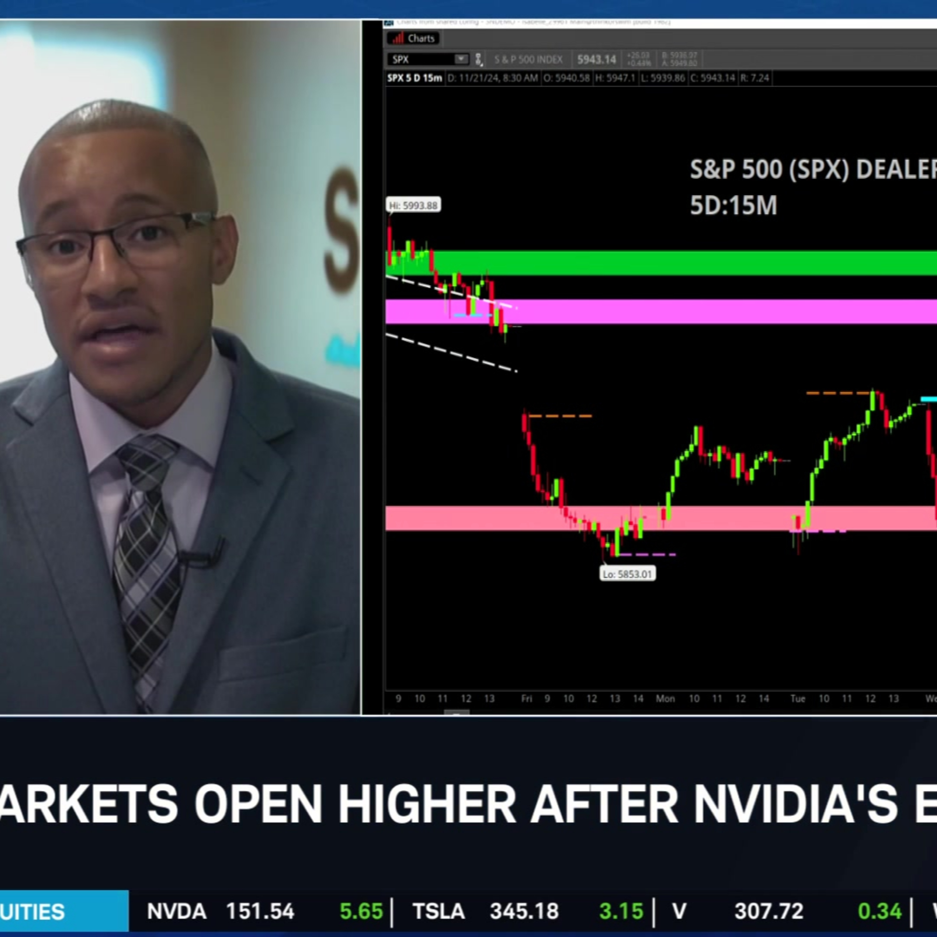Screen dimensions: 937x937
Task: Click the SPX symbol entry field
Action: tap(421, 60)
